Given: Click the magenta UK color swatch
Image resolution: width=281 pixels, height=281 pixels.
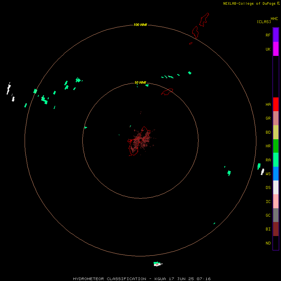Looking at the screenshot, I should (x=276, y=49).
